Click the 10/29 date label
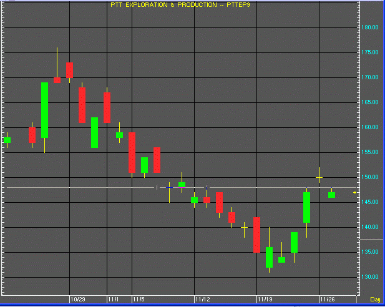 click(78, 300)
